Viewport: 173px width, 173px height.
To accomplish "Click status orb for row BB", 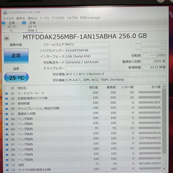I will coord(7,155).
